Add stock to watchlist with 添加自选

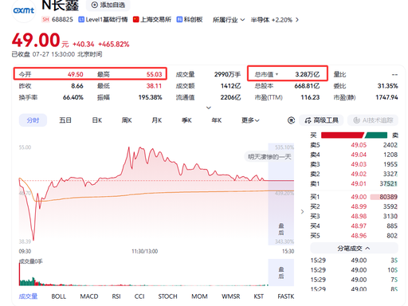(x=108, y=5)
